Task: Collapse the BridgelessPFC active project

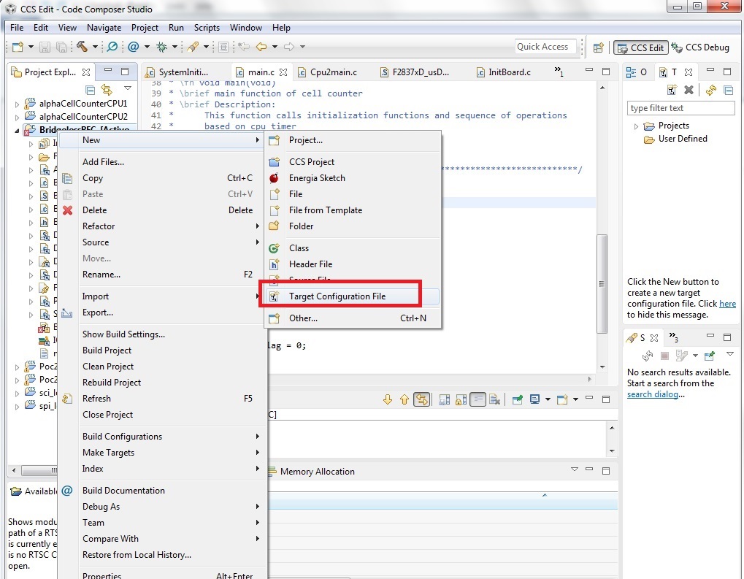Action: tap(17, 130)
